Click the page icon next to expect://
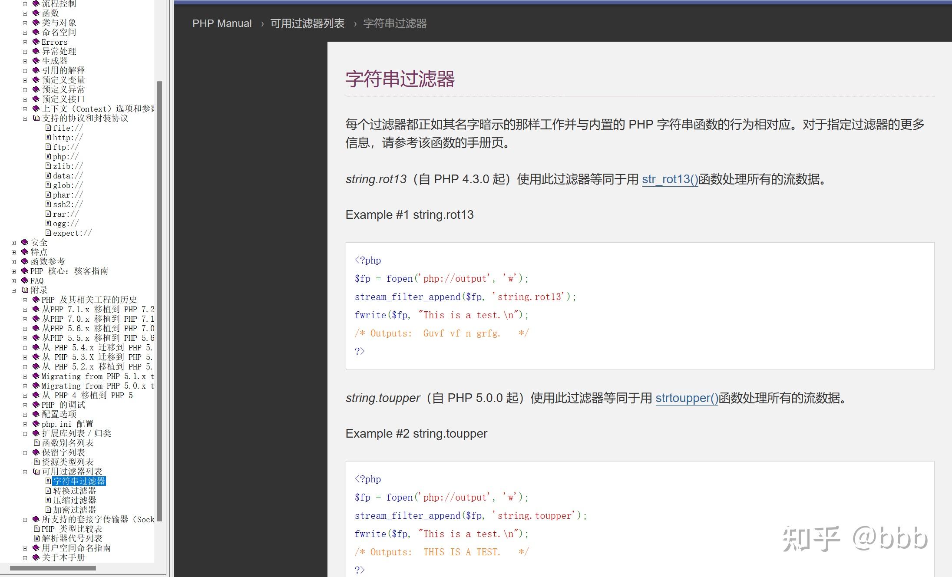This screenshot has width=952, height=577. (48, 233)
